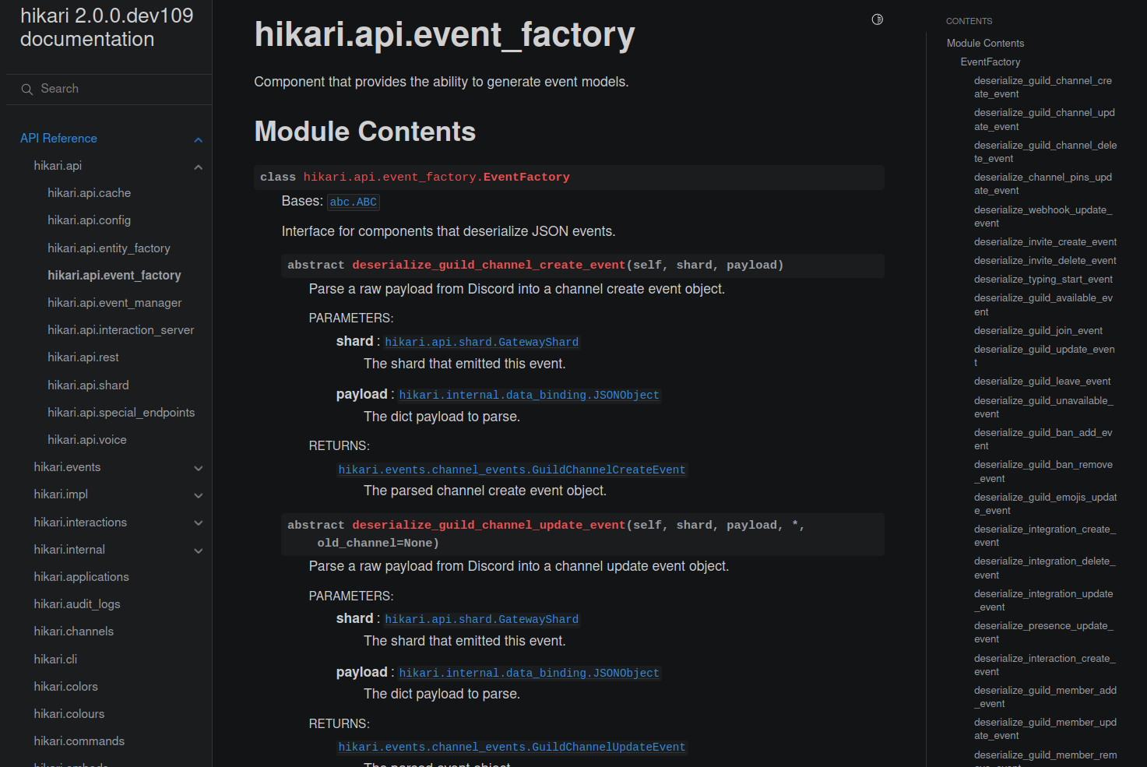Jump to deserialize_typing_start_event in contents
Screen dimensions: 1147x767
point(1043,280)
